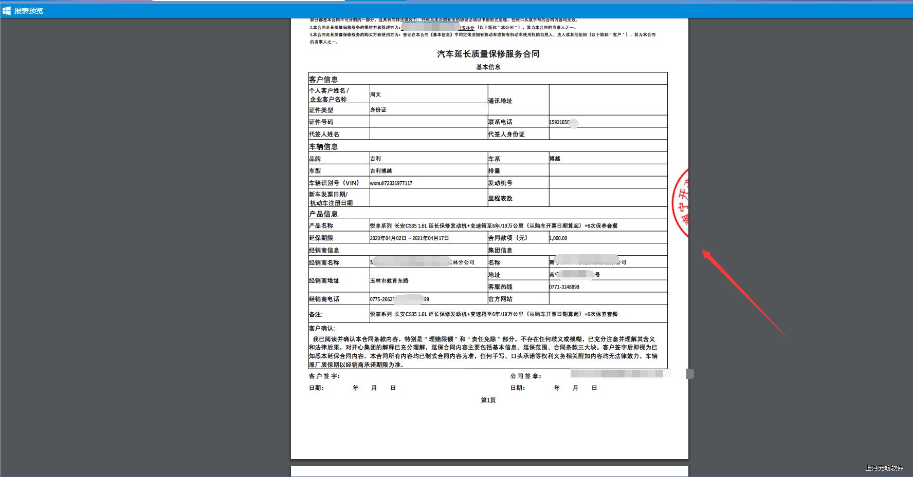Click the small gray tab at page edge

[690, 374]
